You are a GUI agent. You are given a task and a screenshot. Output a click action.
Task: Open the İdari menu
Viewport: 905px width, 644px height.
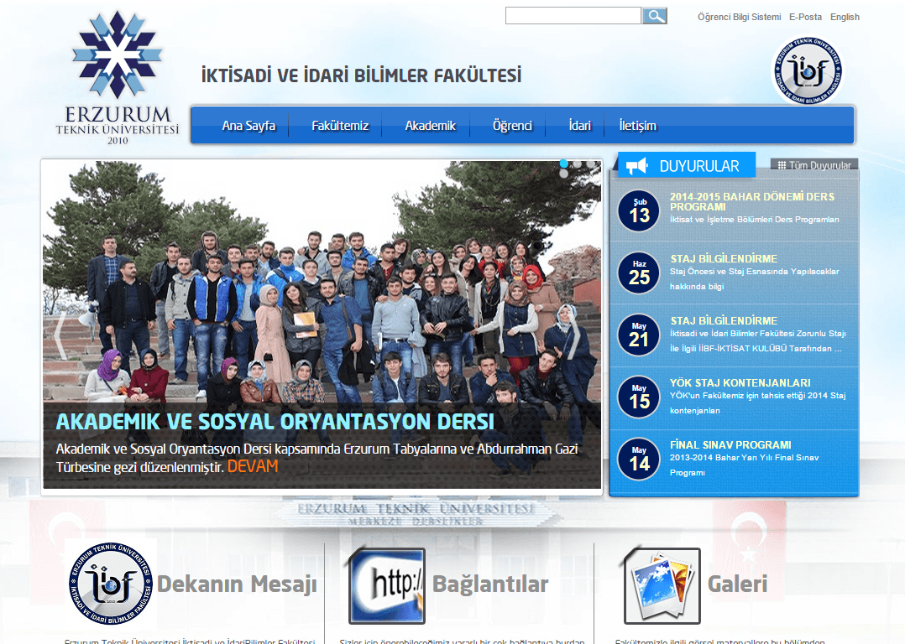pyautogui.click(x=580, y=126)
